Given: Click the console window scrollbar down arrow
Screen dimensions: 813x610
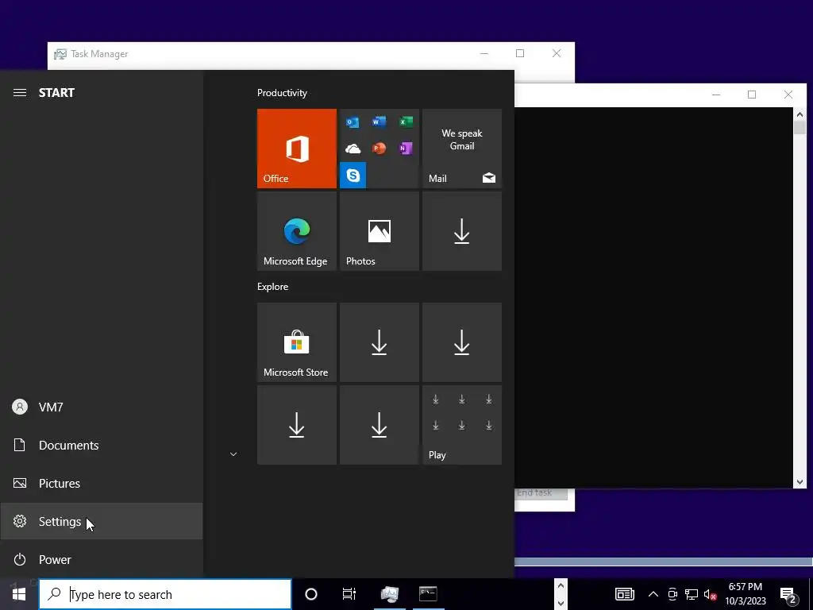Looking at the screenshot, I should click(800, 482).
